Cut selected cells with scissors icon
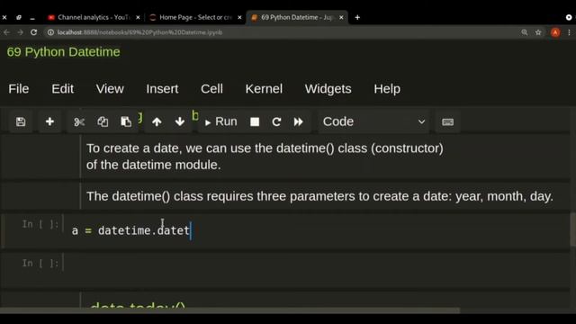This screenshot has width=576, height=324. point(79,121)
